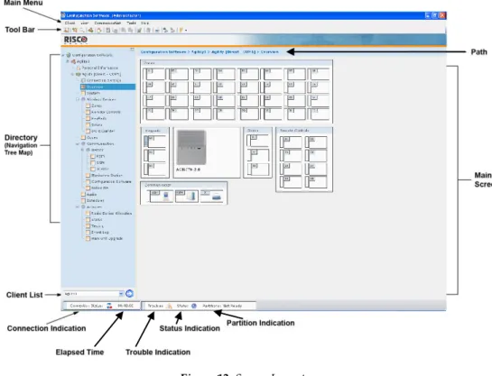Toggle the expander beside Agility1
The image size is (492, 376).
(68, 61)
